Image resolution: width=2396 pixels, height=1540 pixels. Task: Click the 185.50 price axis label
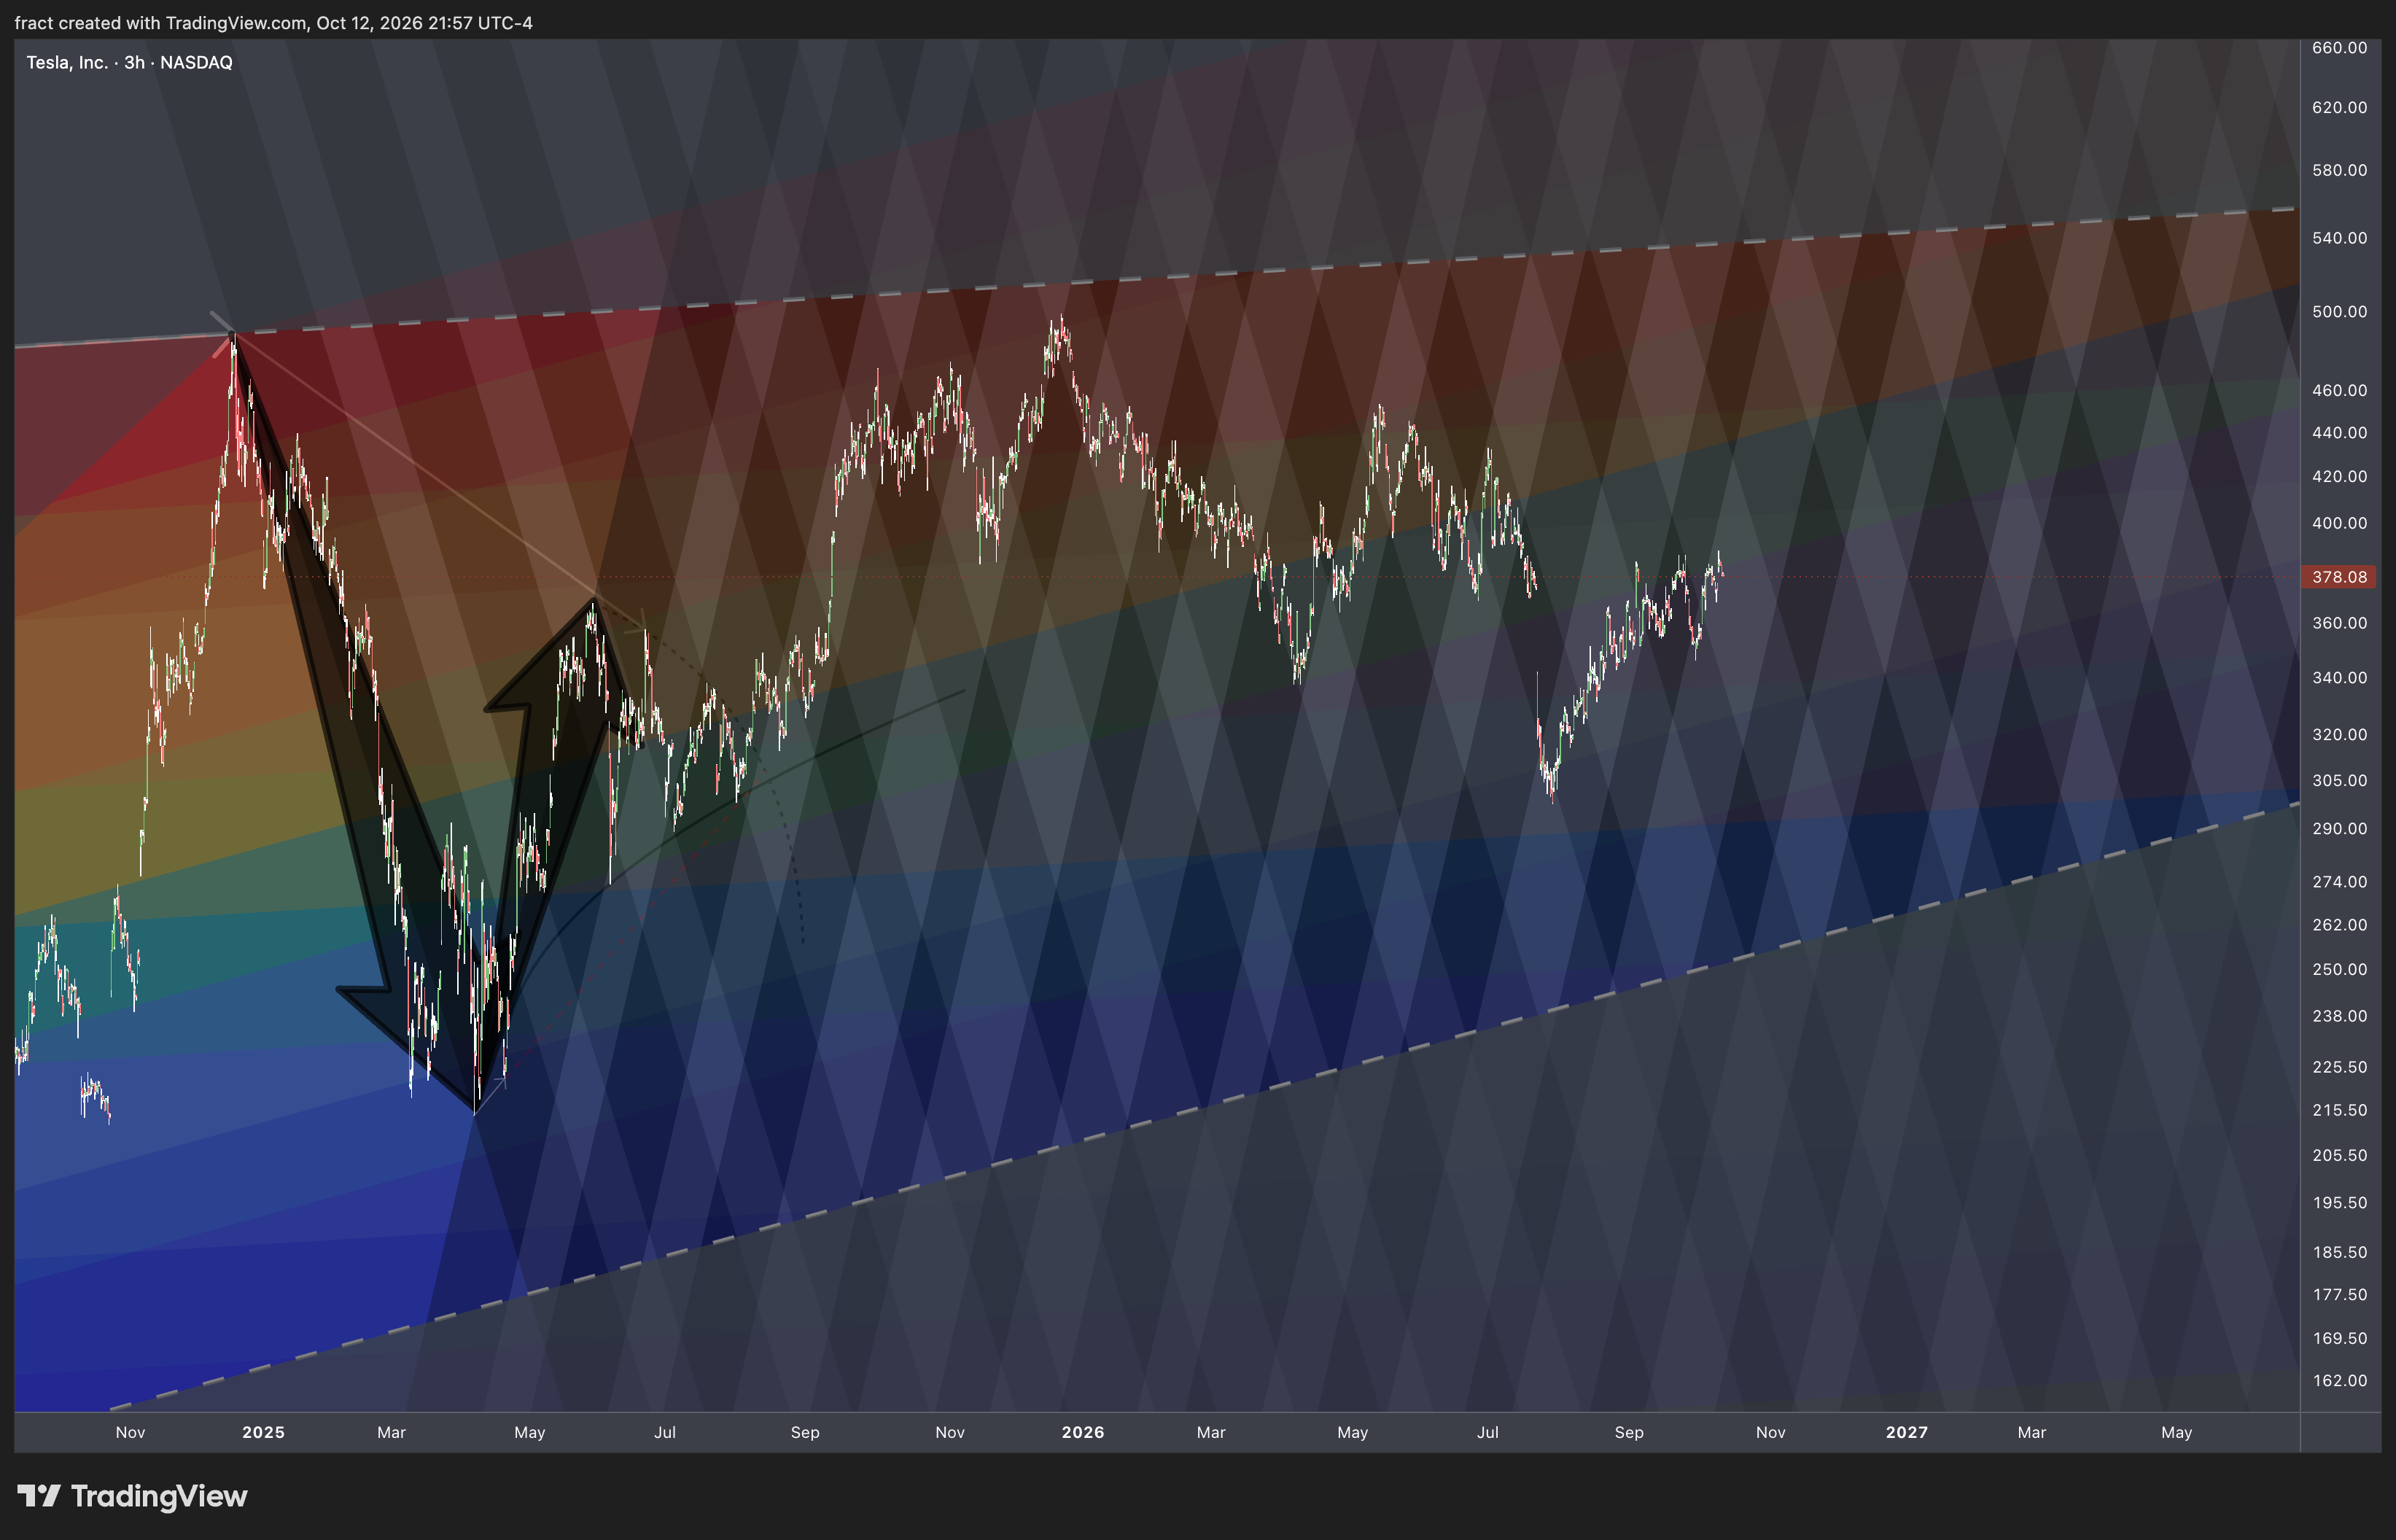point(2339,1253)
